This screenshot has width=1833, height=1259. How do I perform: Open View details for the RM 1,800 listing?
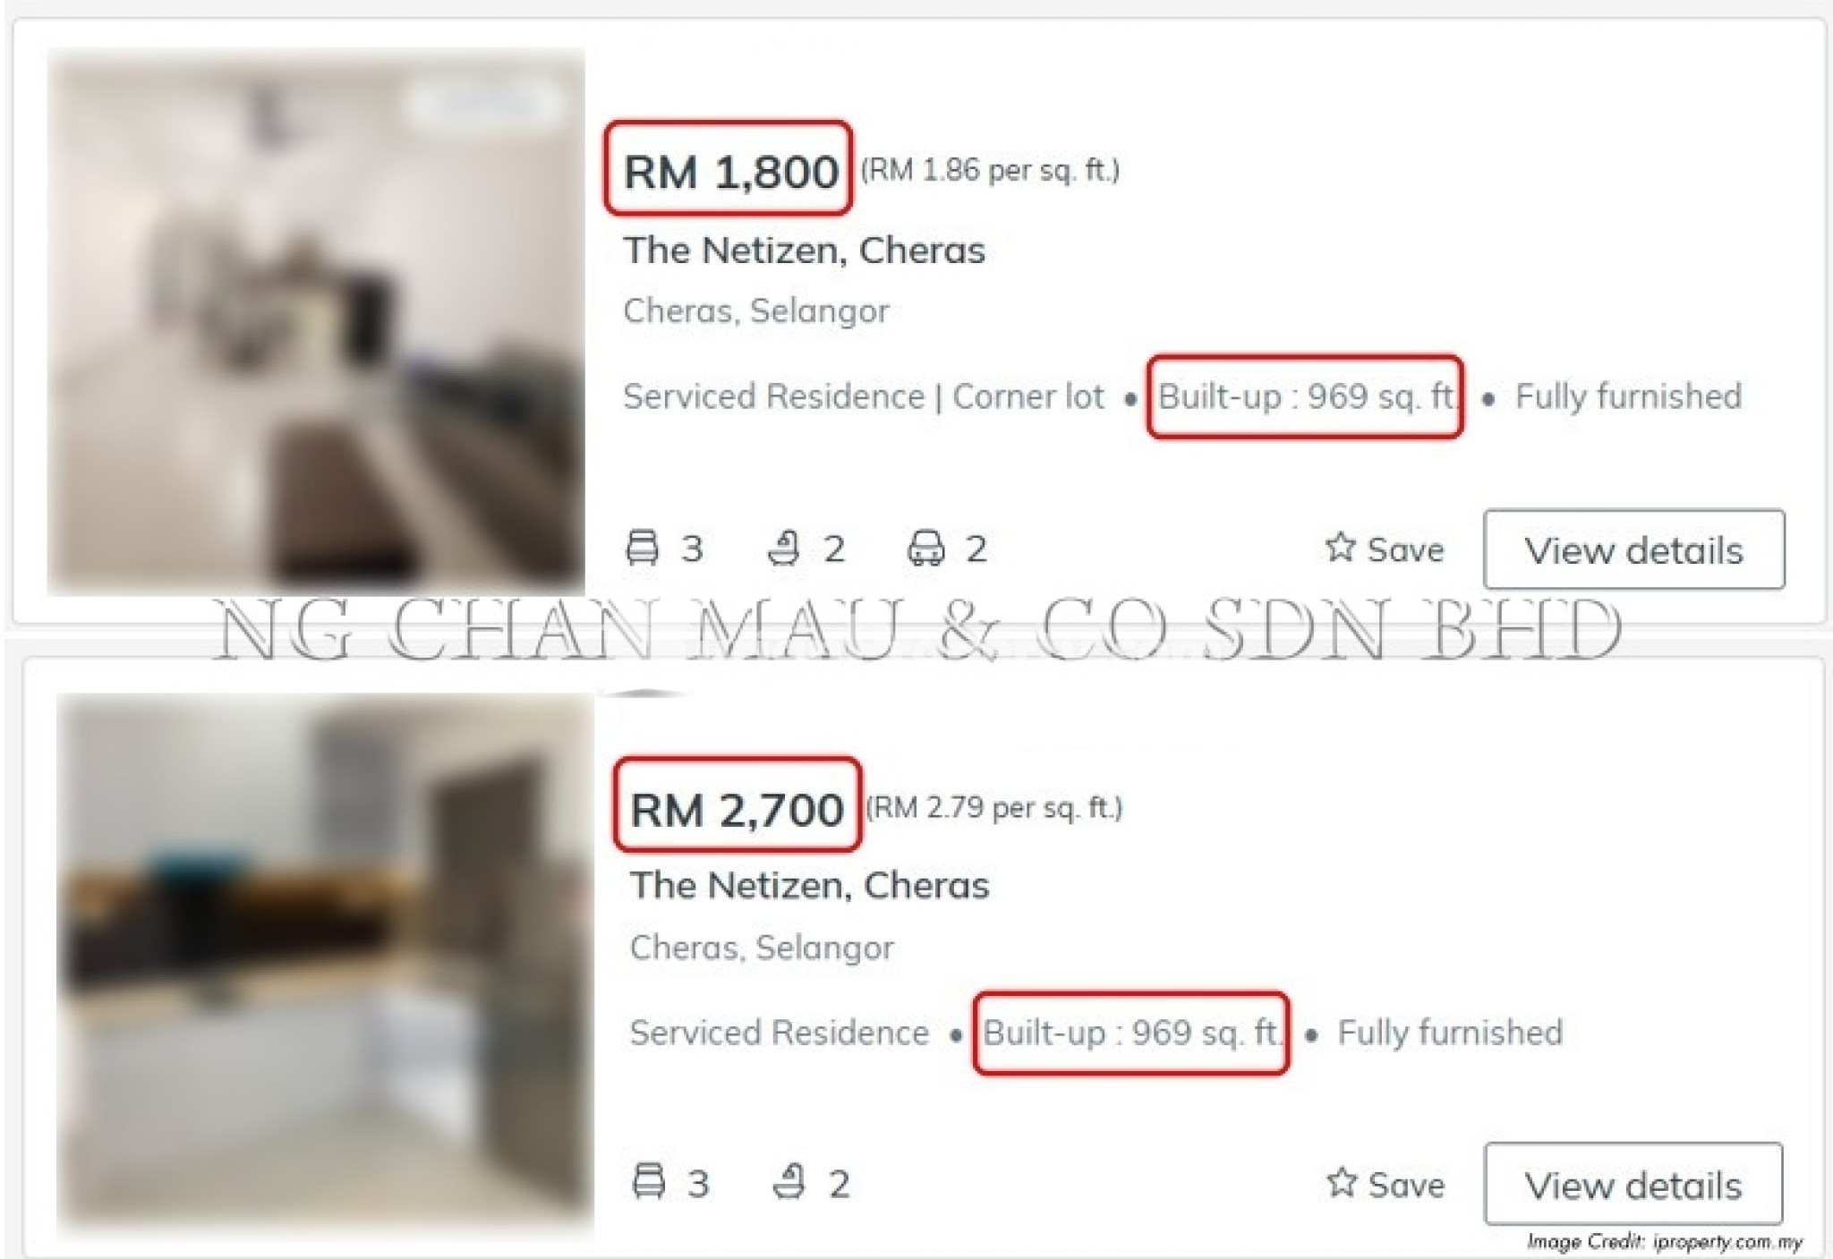pyautogui.click(x=1633, y=549)
